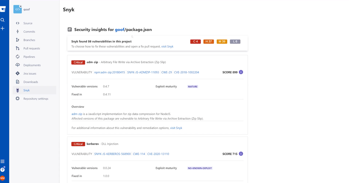Click the Security insights panel icon
349x183 pixels.
[70, 30]
